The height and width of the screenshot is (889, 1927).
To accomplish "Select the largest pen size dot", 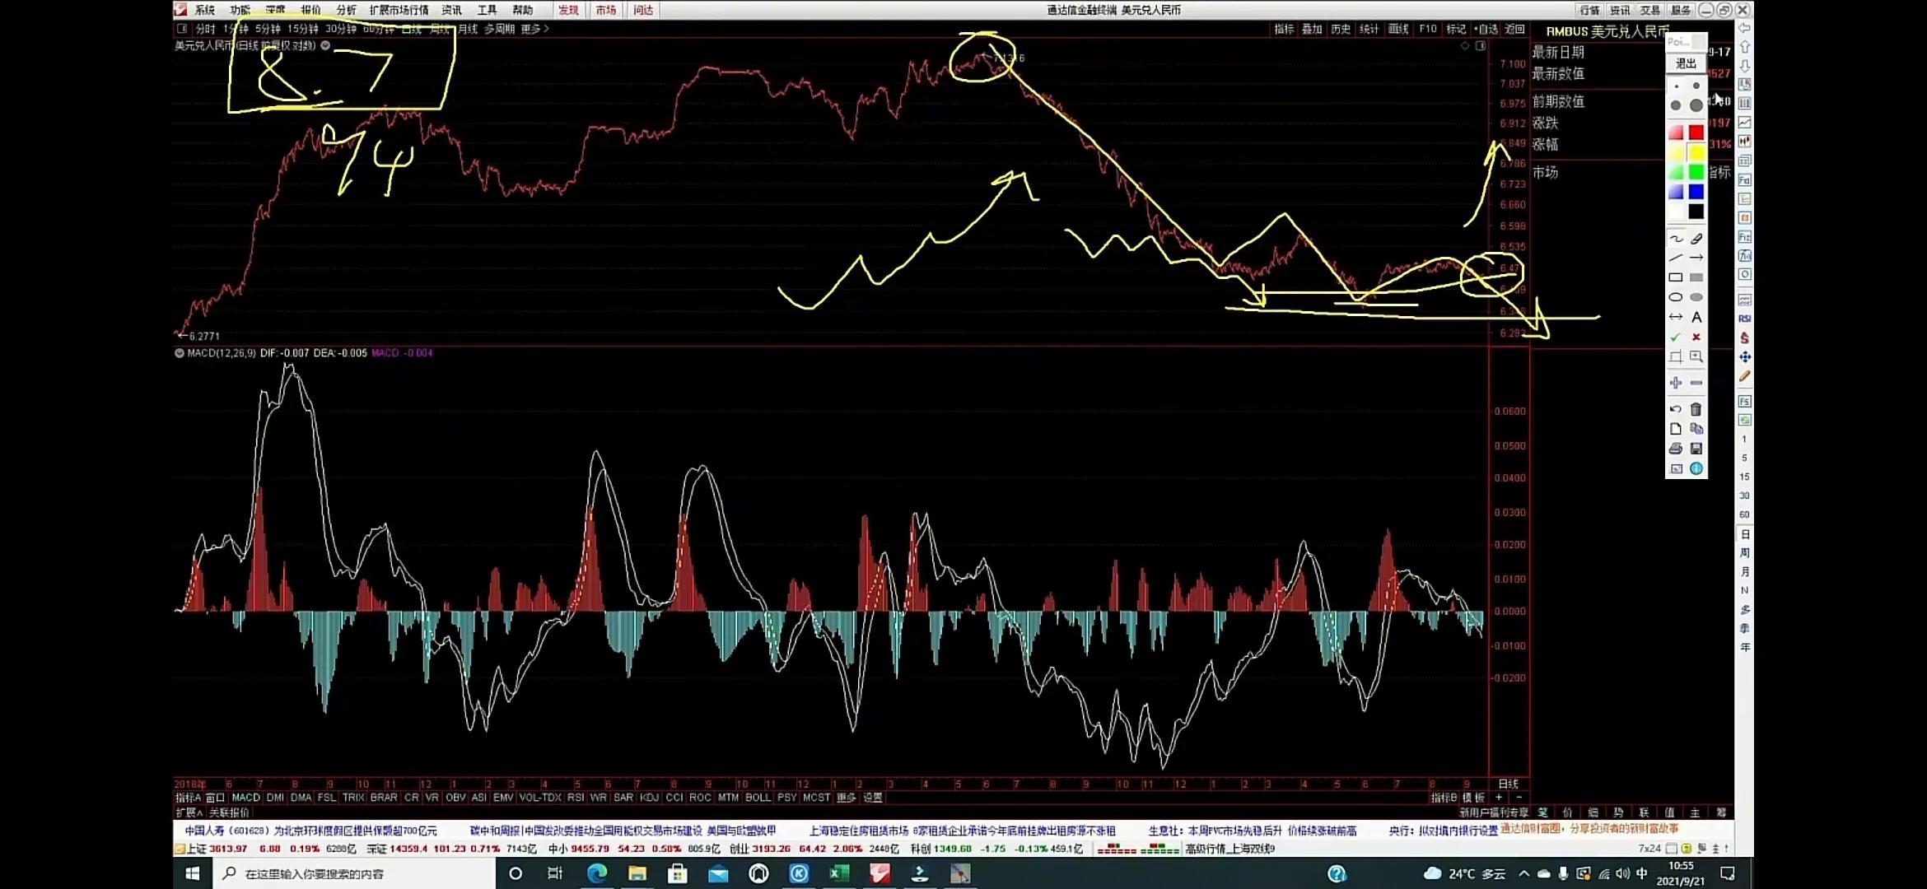I will point(1696,105).
